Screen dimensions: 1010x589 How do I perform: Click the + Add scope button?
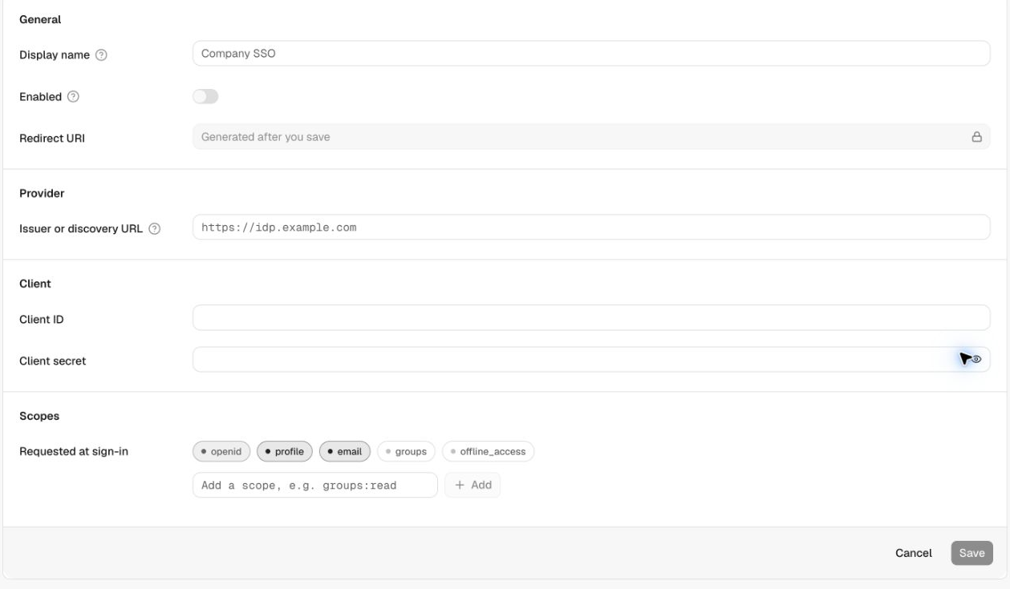coord(473,486)
